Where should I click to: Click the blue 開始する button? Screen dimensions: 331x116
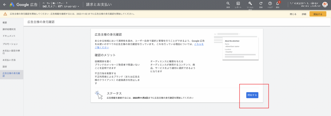(x=252, y=95)
